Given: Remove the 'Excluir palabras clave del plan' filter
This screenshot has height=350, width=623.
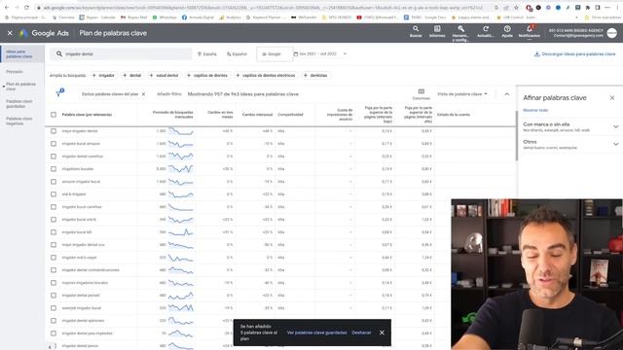Looking at the screenshot, I should pos(143,94).
